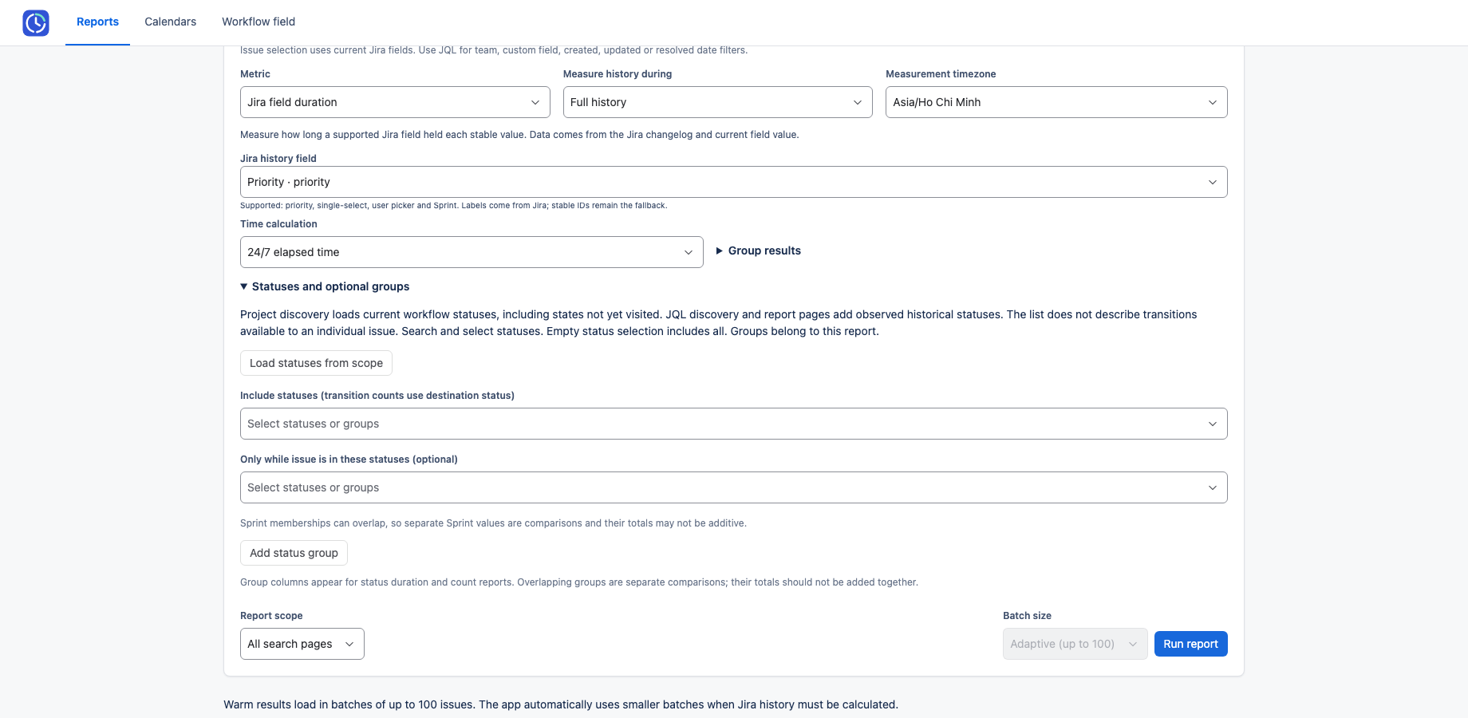
Task: Click the disabled Batch size dropdown
Action: (1075, 644)
